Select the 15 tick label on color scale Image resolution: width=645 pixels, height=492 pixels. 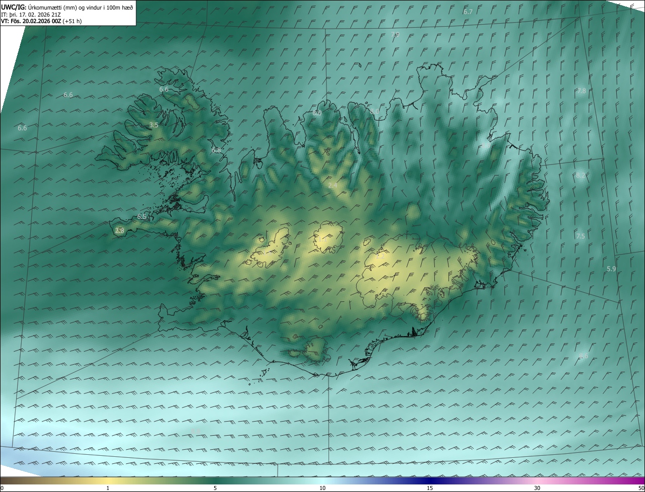click(x=430, y=488)
